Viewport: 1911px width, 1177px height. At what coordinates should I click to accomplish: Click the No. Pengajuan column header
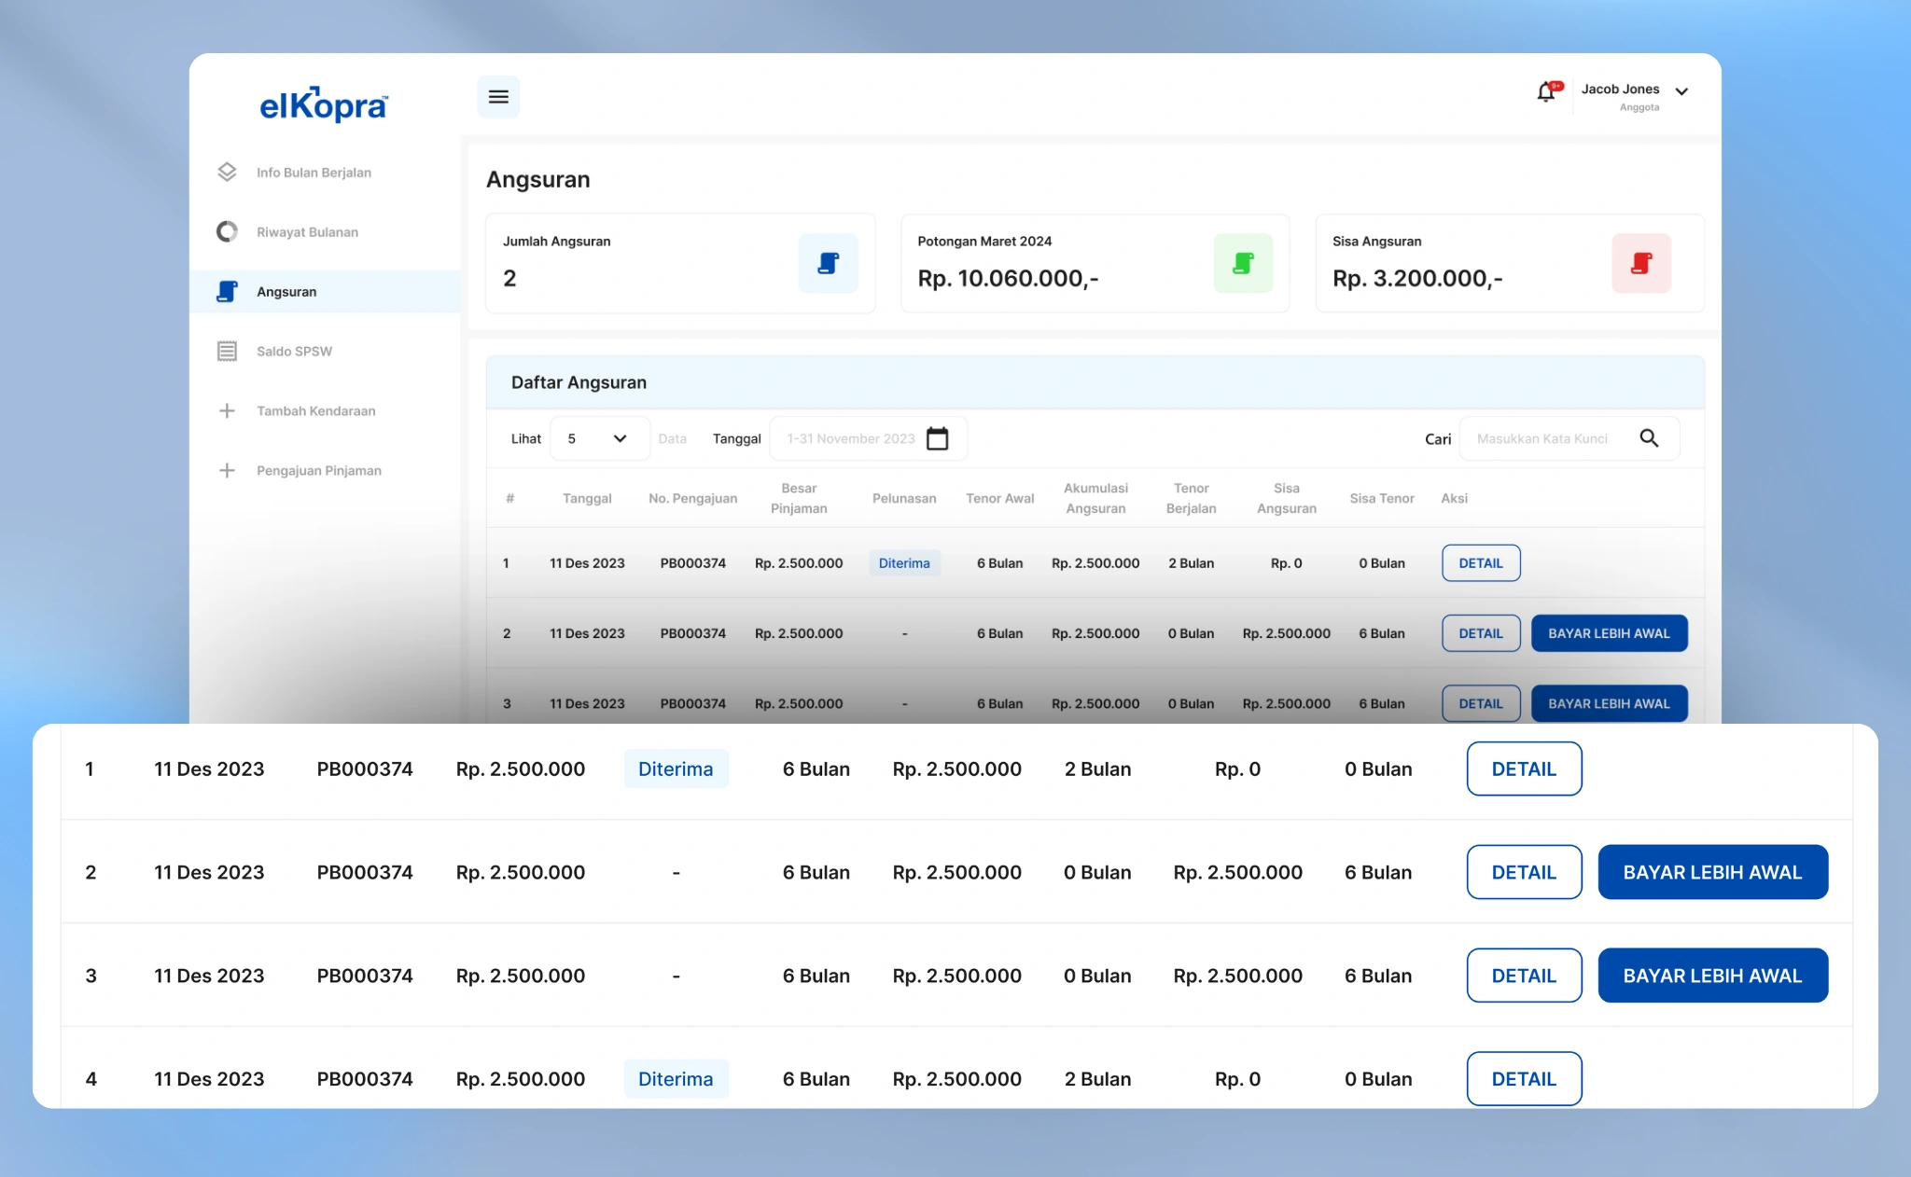click(692, 499)
